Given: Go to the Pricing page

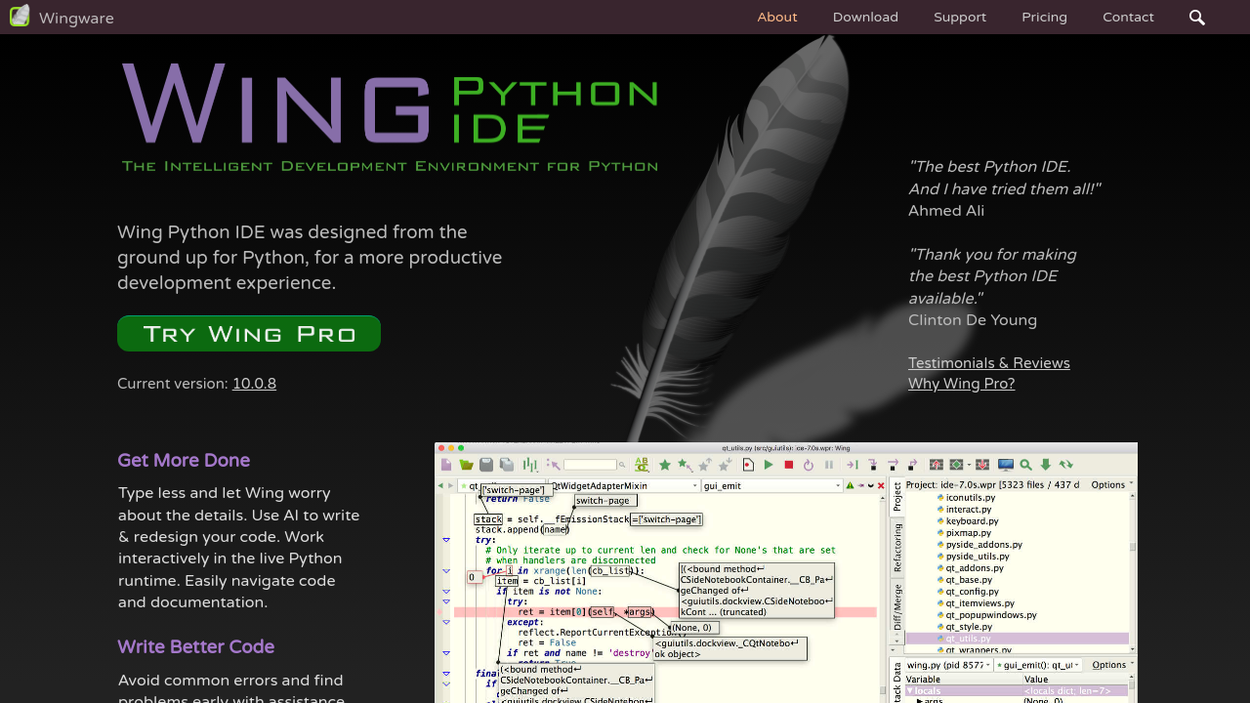Looking at the screenshot, I should [x=1044, y=18].
